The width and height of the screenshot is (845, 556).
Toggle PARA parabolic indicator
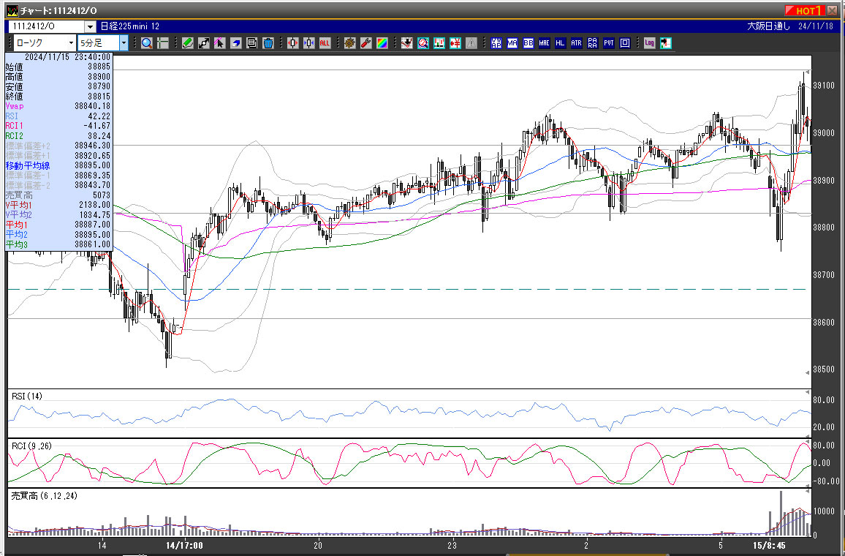point(593,43)
